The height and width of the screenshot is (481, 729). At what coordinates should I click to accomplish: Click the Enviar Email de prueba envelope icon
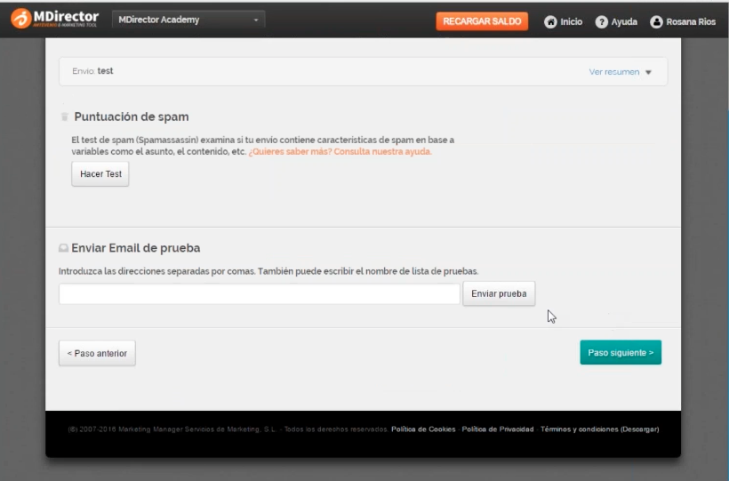pos(64,248)
